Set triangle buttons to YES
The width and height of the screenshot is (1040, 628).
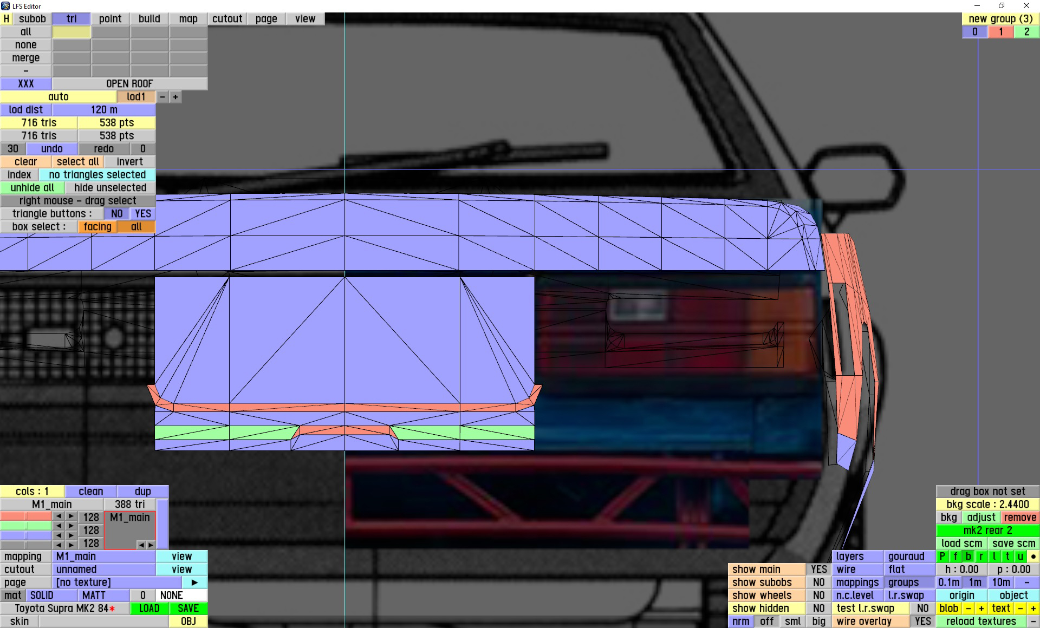coord(143,213)
